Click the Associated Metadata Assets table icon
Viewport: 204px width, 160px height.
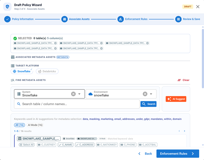(12, 57)
